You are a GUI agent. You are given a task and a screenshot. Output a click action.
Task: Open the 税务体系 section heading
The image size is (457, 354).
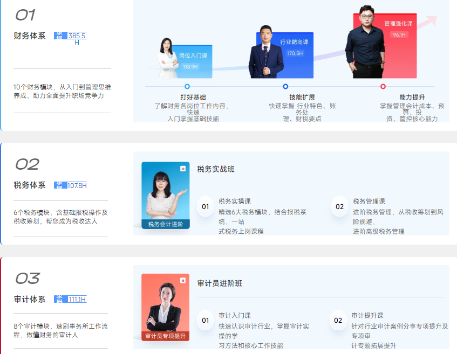(x=30, y=185)
